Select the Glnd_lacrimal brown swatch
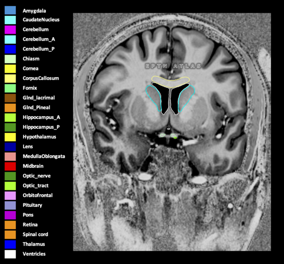Viewport: 284px width, 264px height. 10,98
